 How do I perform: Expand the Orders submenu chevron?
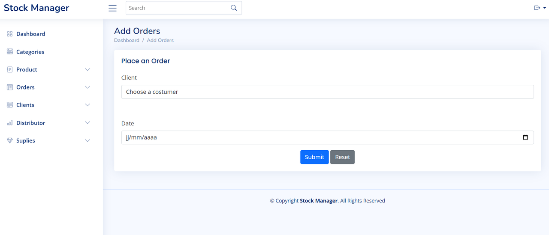[87, 87]
